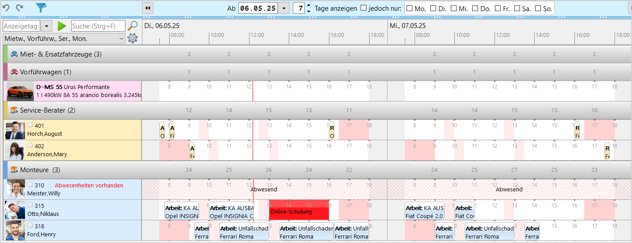Click the green play arrow icon
Image resolution: width=632 pixels, height=243 pixels.
62,26
